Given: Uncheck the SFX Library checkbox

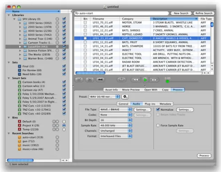Looking at the screenshot, I should coord(64,19).
